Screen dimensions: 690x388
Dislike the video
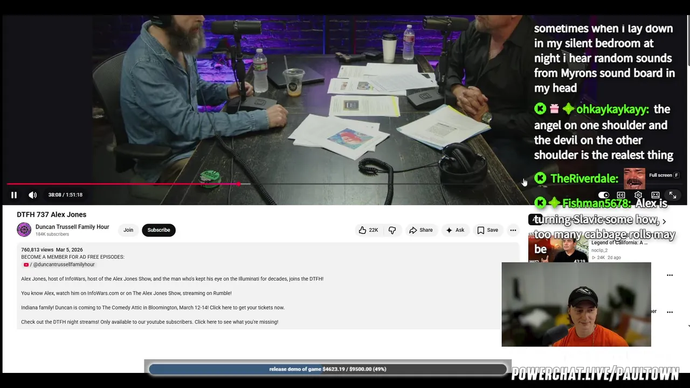pos(392,230)
